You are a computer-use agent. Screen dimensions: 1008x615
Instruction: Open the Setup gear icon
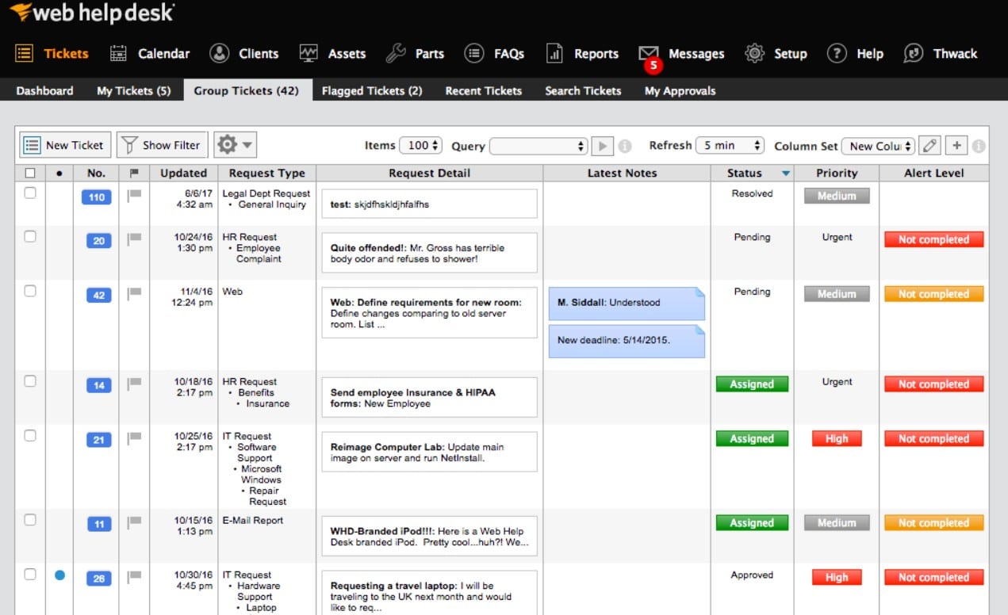point(754,54)
